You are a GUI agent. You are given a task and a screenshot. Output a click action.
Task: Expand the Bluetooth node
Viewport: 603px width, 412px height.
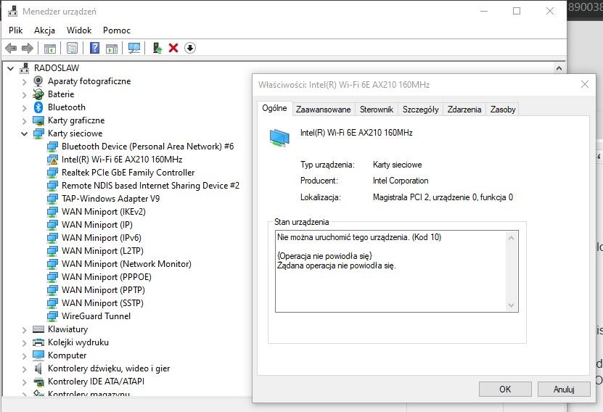[x=24, y=107]
